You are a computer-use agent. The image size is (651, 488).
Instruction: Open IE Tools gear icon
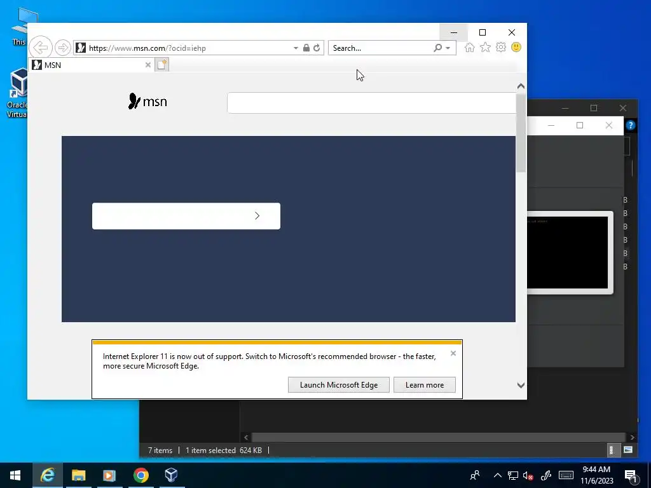pyautogui.click(x=501, y=47)
